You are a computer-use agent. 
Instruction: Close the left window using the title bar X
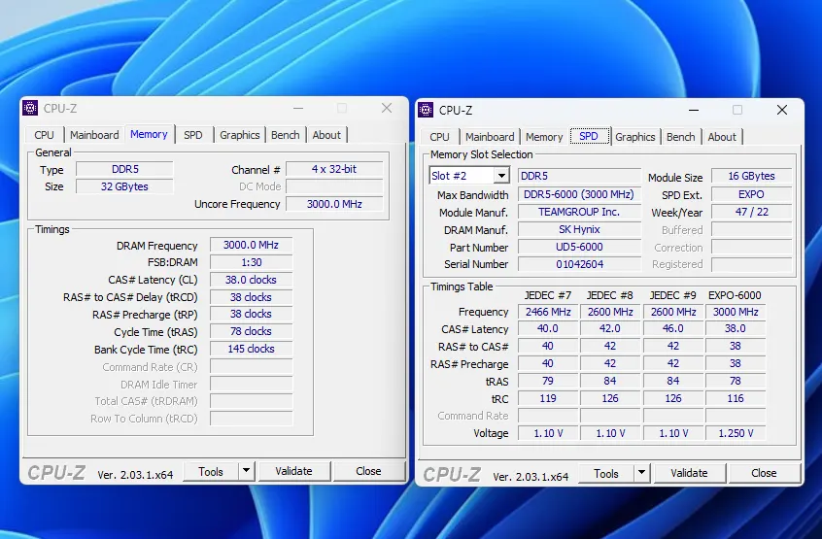tap(387, 109)
